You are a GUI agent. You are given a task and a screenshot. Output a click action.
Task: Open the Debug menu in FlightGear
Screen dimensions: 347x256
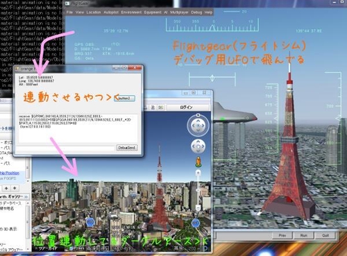[196, 12]
